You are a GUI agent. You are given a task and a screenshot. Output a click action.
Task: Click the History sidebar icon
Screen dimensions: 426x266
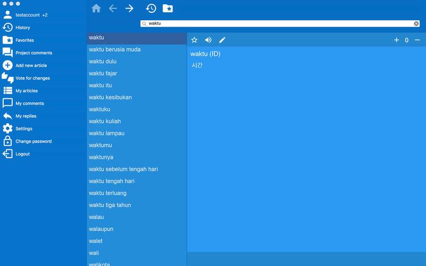point(7,28)
